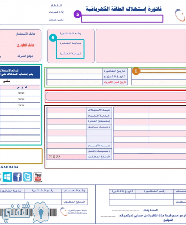Click the barcode at the bottom left

pyautogui.click(x=28, y=213)
